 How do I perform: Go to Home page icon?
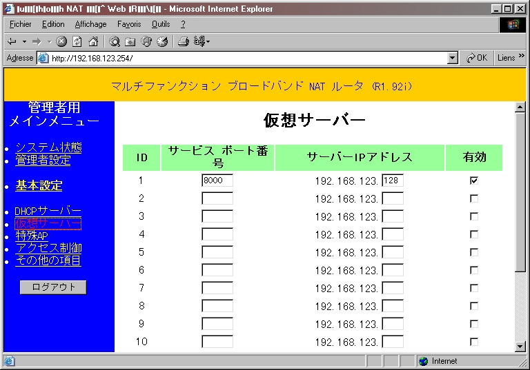(x=93, y=41)
